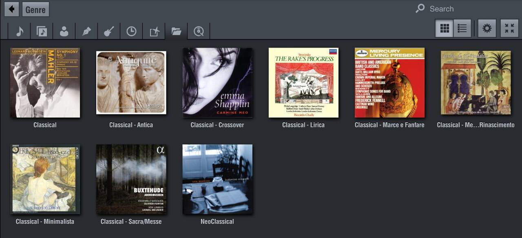Select the "Classical - Marce e Fanfare" label
Image resolution: width=522 pixels, height=238 pixels.
[x=389, y=125]
